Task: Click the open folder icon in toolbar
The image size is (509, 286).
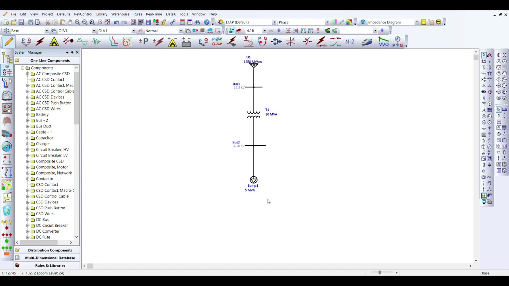Action: [x=14, y=22]
